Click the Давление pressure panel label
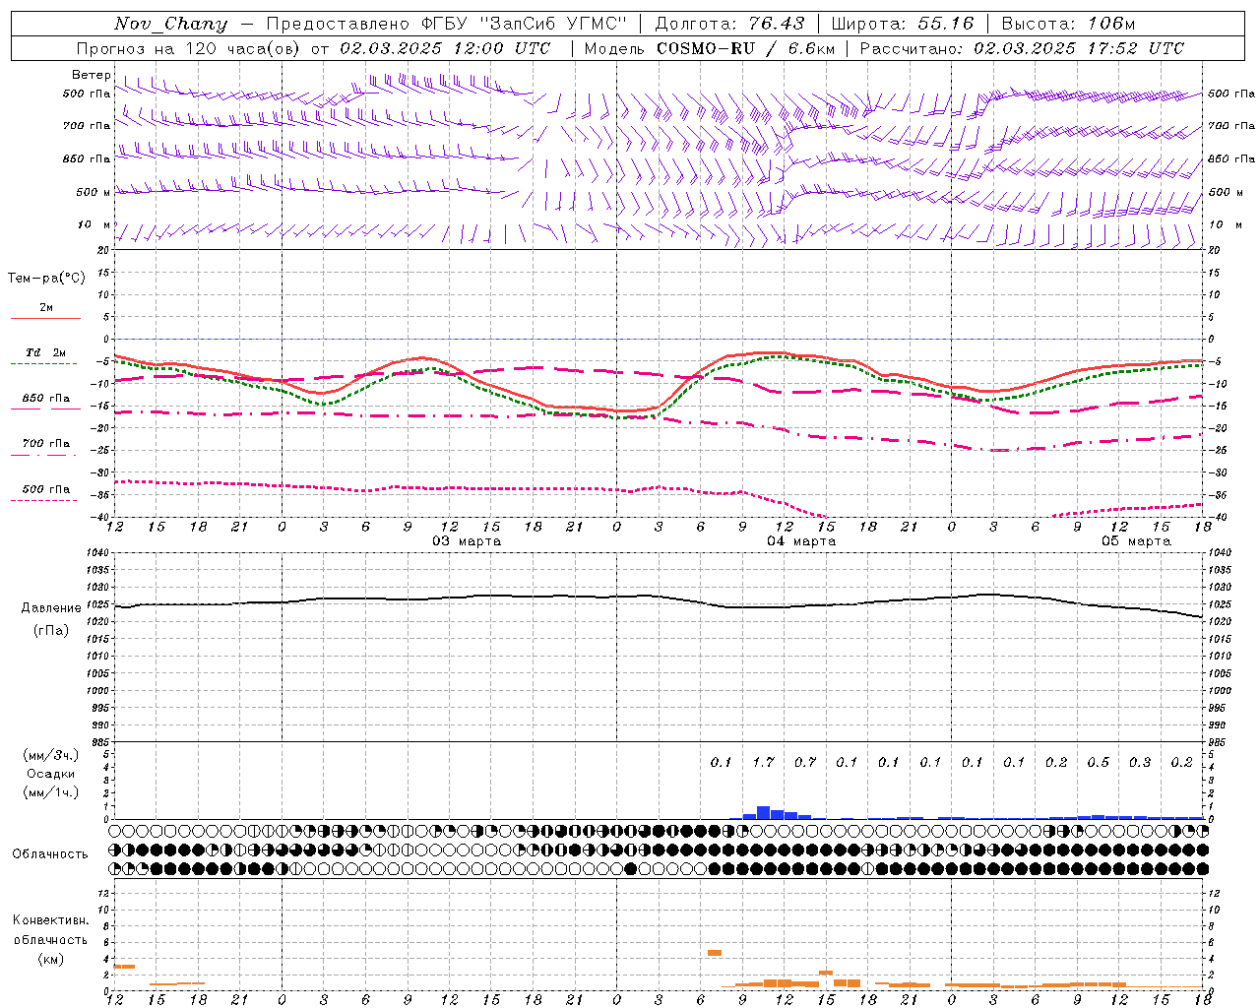 51,608
